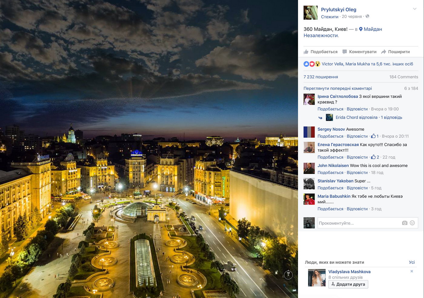Click Sergey Nosov's French flag avatar
424x298 pixels.
coord(309,132)
